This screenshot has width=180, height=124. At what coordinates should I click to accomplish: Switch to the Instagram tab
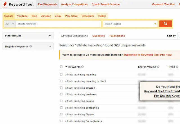[88, 16]
